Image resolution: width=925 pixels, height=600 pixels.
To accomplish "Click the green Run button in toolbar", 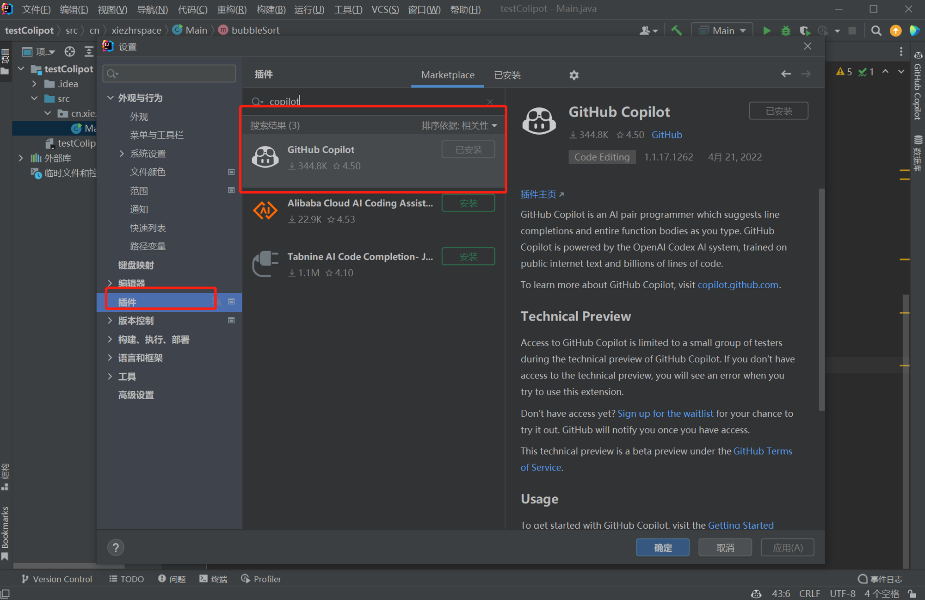I will tap(766, 31).
